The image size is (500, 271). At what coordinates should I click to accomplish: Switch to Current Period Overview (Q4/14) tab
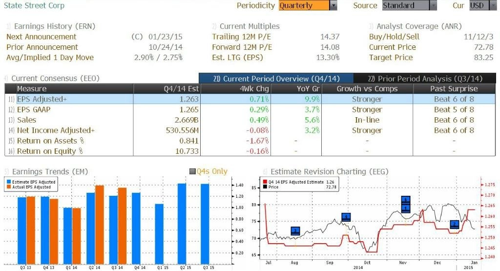click(276, 79)
